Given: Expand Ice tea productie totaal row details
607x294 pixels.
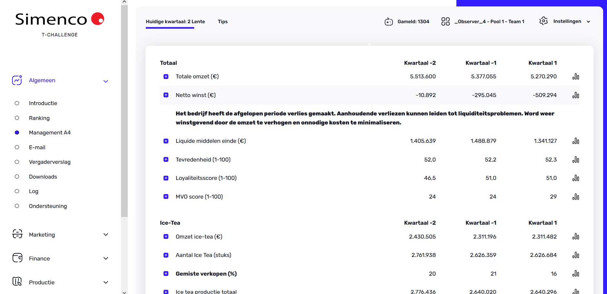Looking at the screenshot, I should [x=166, y=292].
